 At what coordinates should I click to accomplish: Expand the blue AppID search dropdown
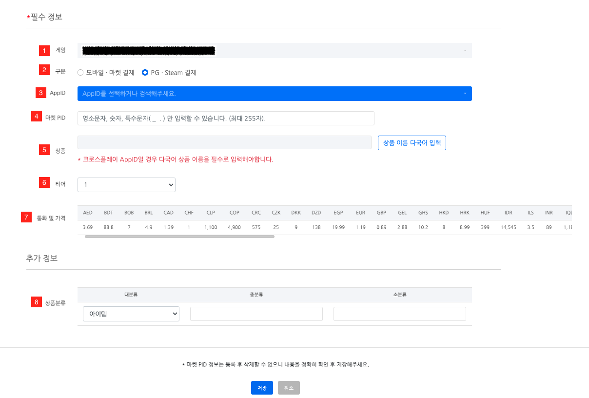click(x=275, y=94)
